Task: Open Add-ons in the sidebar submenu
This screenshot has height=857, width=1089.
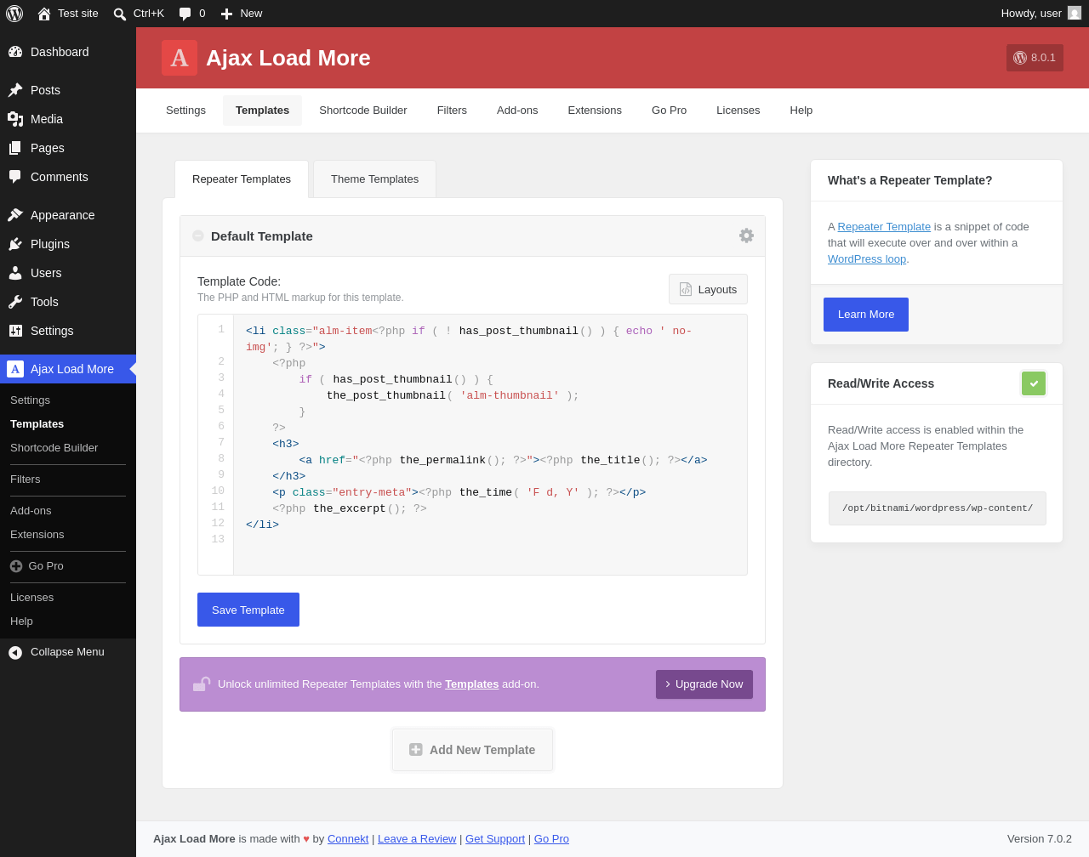Action: [31, 511]
